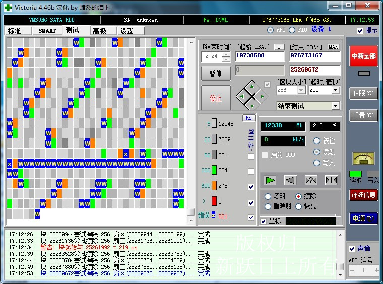Click the 休眠(S) sleep button
383x284 pixels.
click(363, 93)
